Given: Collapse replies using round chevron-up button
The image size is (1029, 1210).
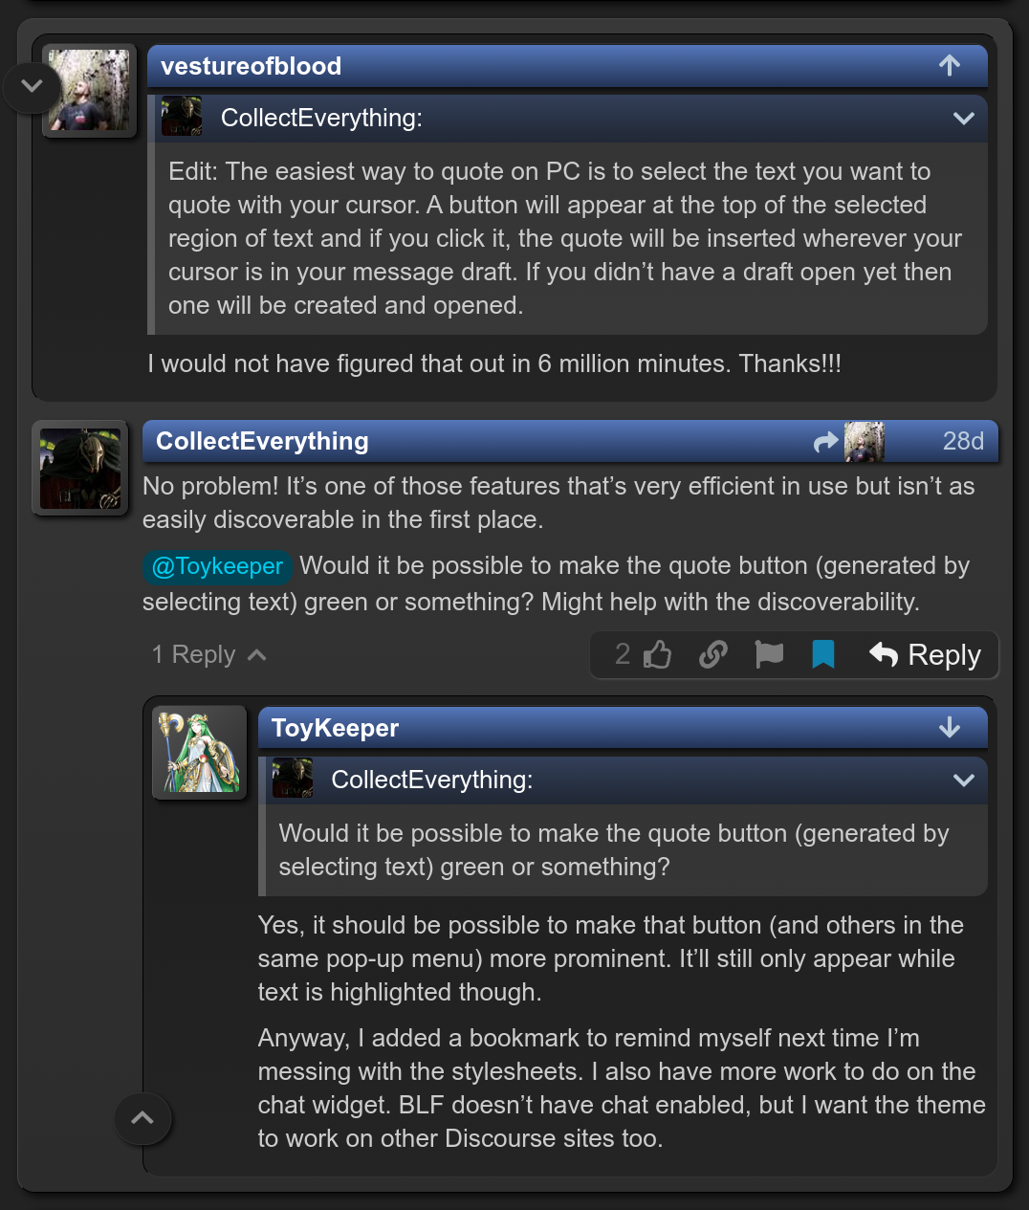Looking at the screenshot, I should 142,1118.
